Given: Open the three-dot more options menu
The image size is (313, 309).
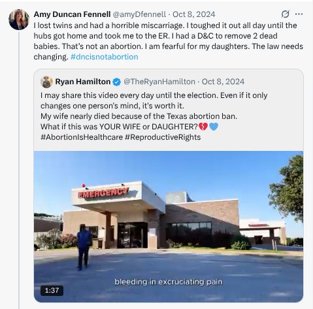Looking at the screenshot, I should tap(299, 14).
